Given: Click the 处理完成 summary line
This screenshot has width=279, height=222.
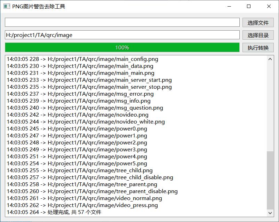Looking at the screenshot, I should click(x=54, y=212).
